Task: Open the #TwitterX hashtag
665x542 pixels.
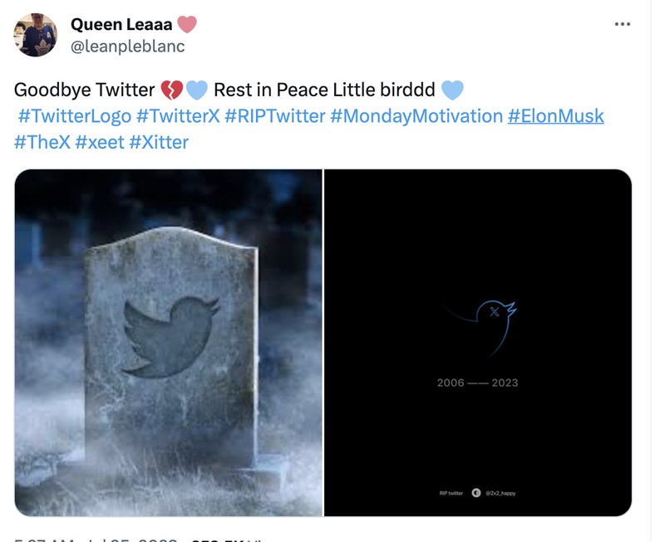Action: point(177,118)
